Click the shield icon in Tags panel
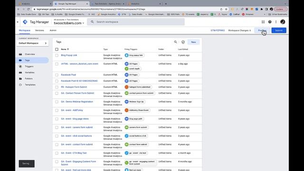The image size is (304, 171). (183, 42)
